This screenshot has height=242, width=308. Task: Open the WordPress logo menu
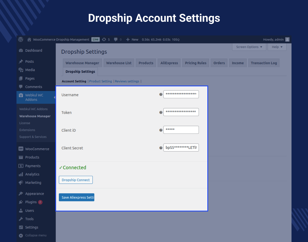pos(21,39)
